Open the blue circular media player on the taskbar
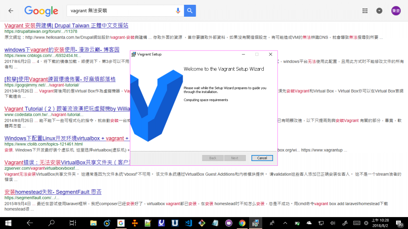The image size is (408, 229). (x=107, y=223)
